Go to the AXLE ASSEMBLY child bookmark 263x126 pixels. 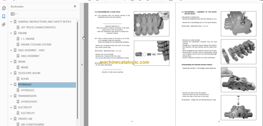point(30,56)
